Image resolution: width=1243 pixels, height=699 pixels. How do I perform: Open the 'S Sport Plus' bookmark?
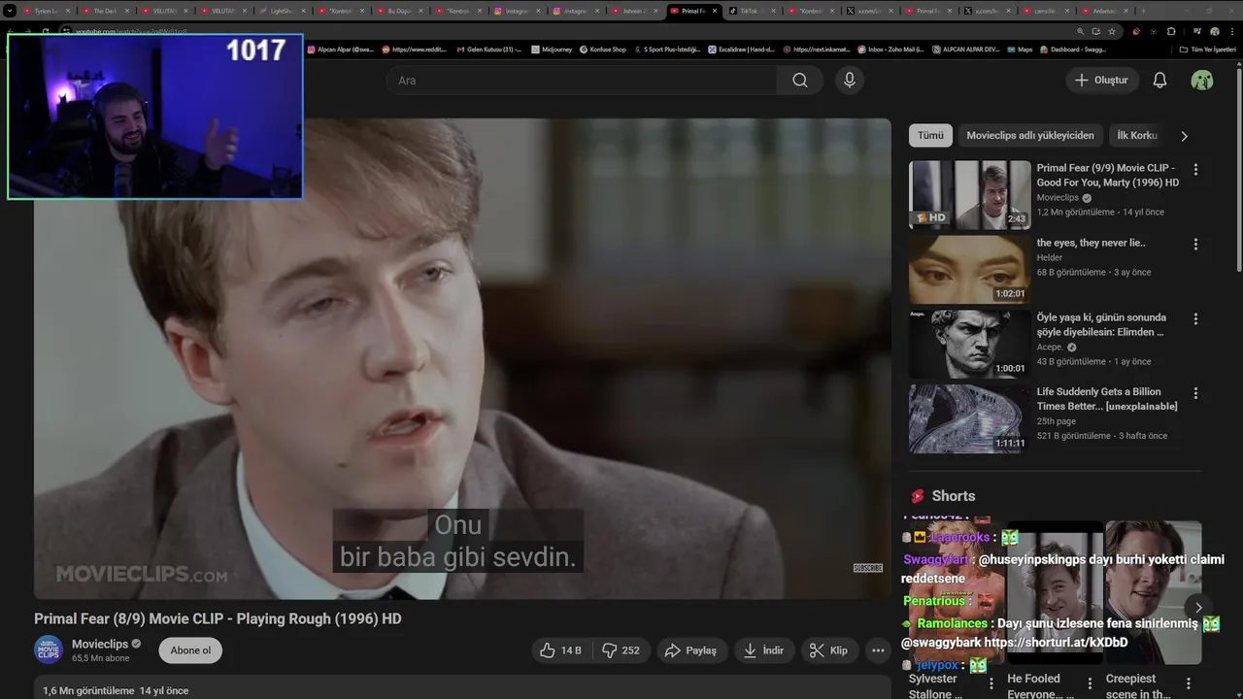coord(667,50)
